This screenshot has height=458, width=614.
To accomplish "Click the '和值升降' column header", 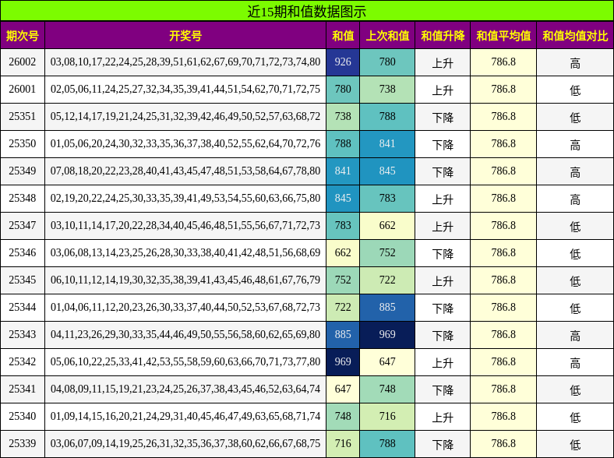I will (x=443, y=36).
